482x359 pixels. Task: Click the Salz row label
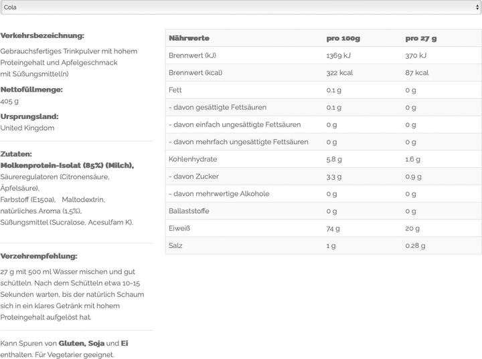click(175, 246)
